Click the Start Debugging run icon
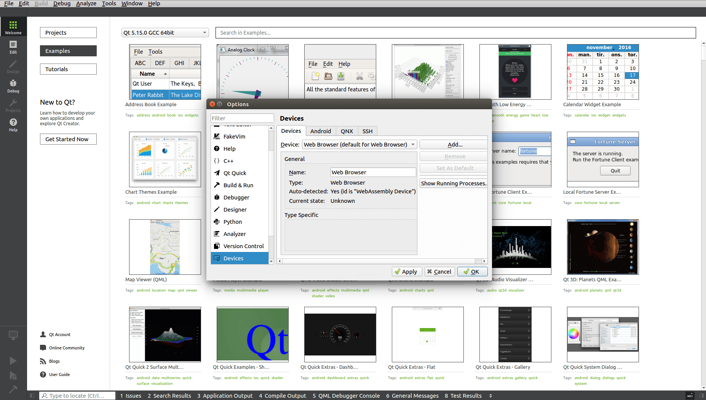Viewport: 706px width, 400px height. tap(13, 376)
